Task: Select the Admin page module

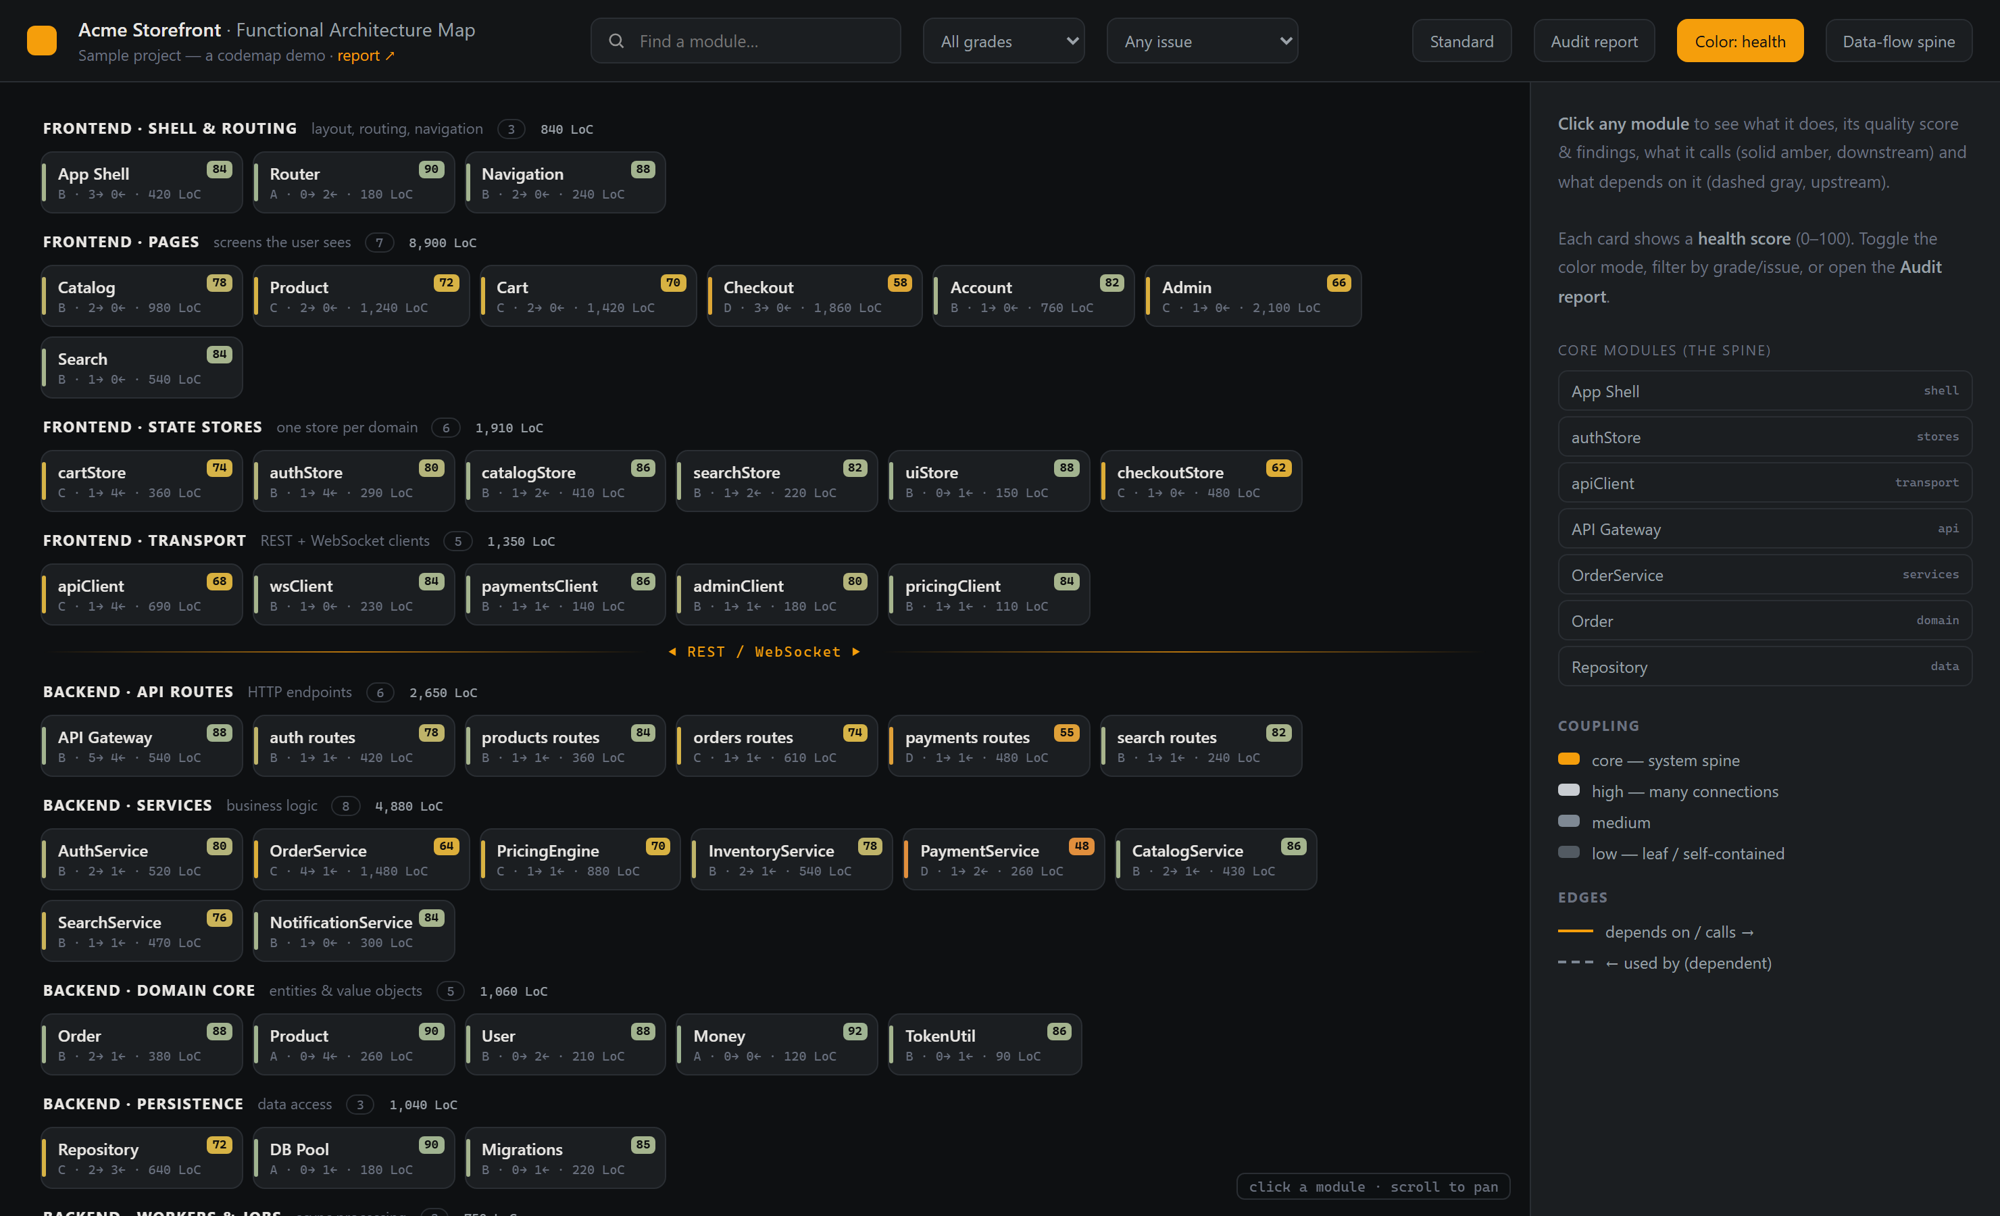Action: pos(1253,297)
